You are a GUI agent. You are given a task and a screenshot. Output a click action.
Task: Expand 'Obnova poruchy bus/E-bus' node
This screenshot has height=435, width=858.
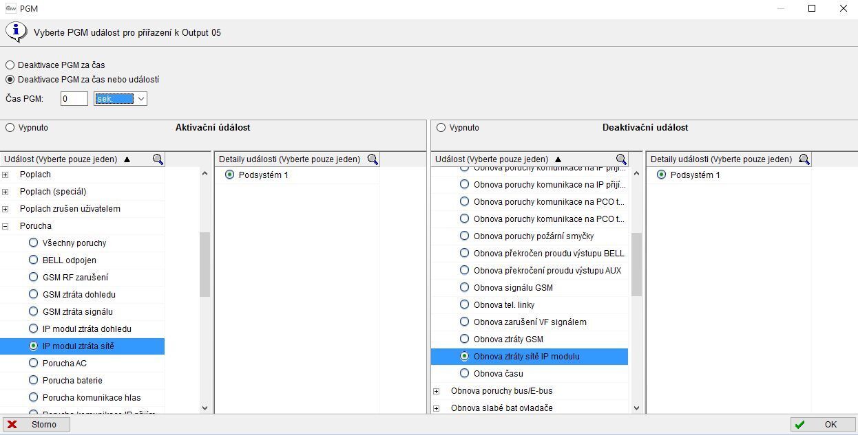[437, 391]
